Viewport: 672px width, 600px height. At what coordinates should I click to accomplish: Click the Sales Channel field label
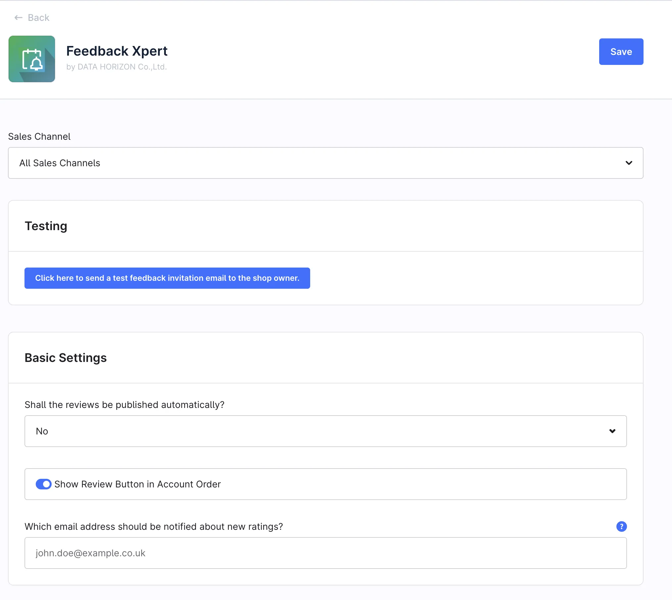point(39,136)
